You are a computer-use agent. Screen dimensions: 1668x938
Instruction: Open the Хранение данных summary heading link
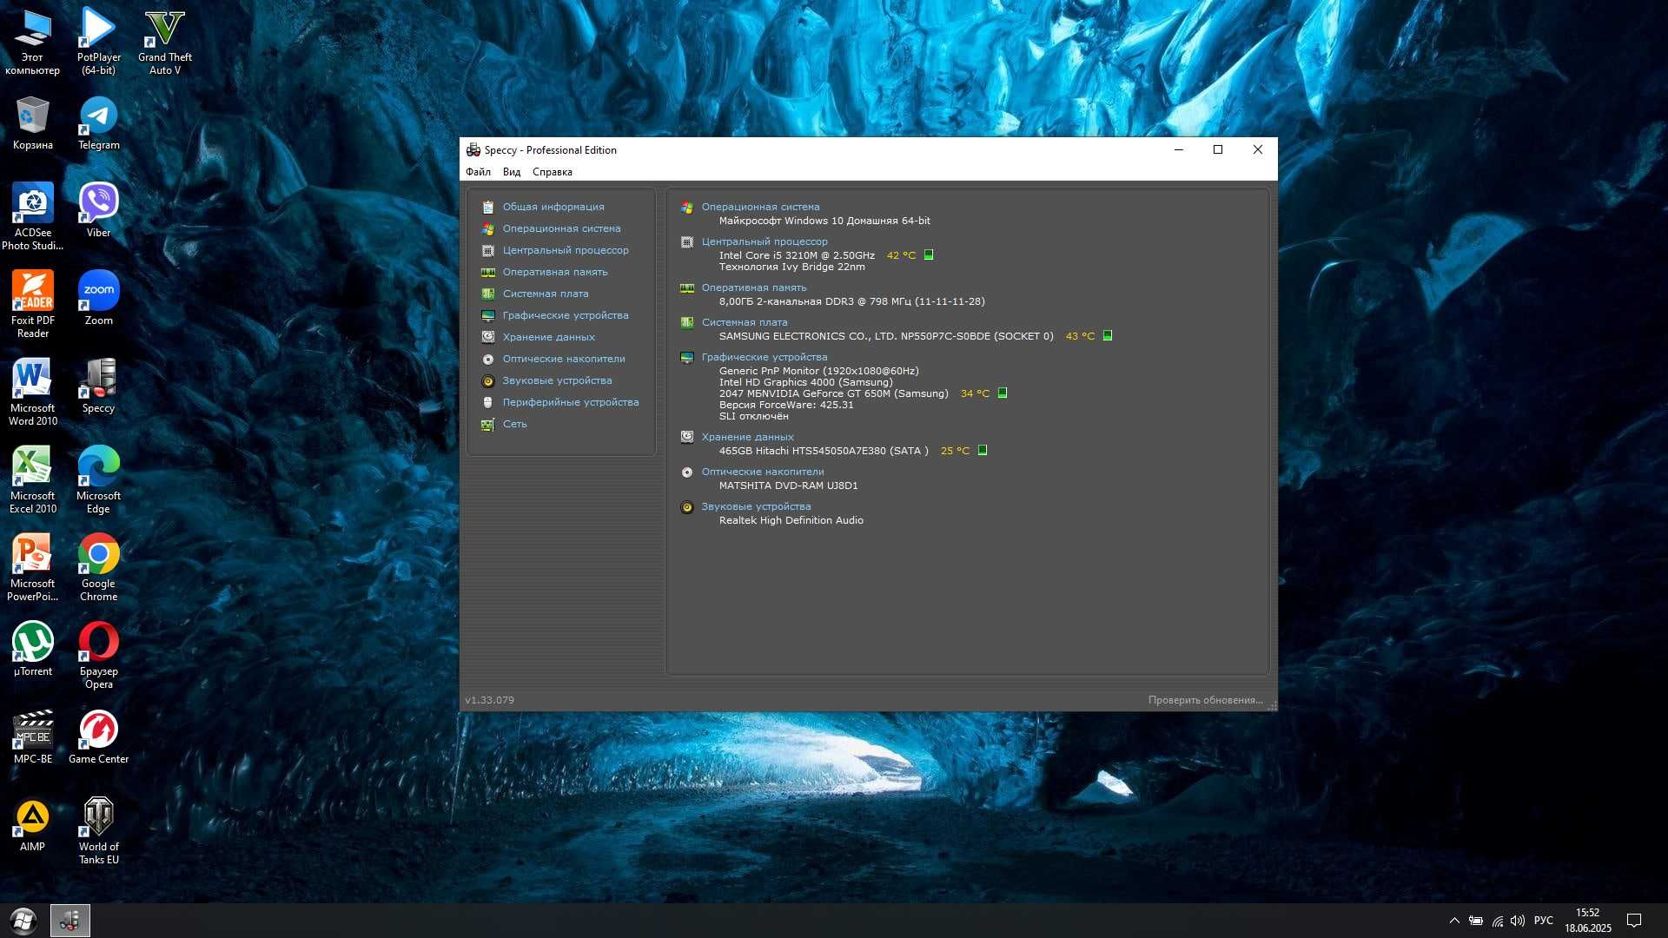(x=747, y=437)
